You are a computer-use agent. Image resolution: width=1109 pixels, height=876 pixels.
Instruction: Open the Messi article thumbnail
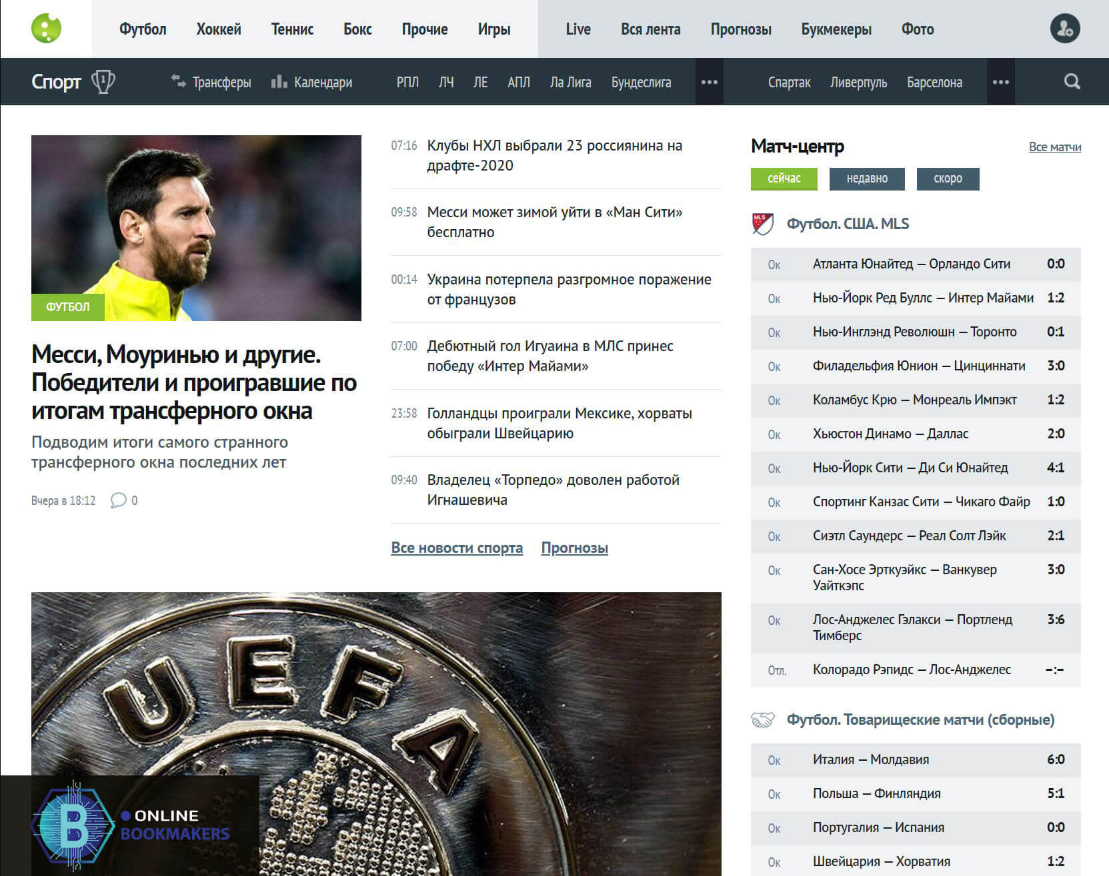pyautogui.click(x=196, y=228)
